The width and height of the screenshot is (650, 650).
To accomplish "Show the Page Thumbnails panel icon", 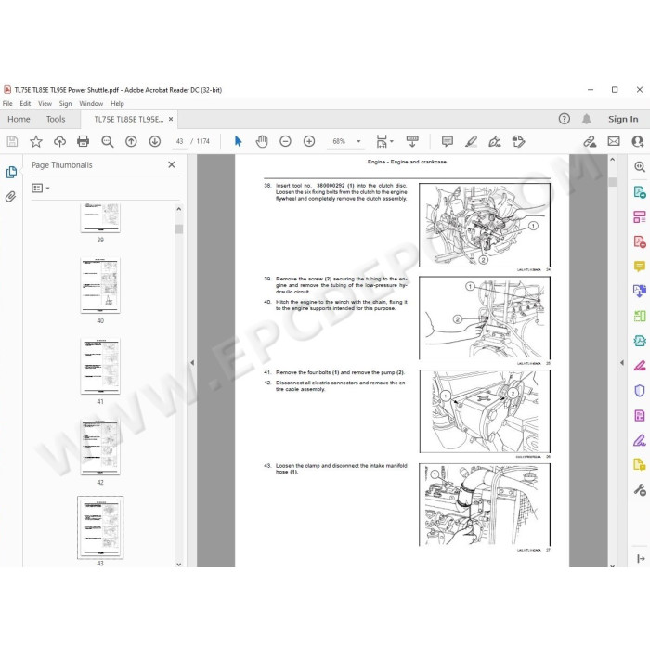I will [x=11, y=172].
